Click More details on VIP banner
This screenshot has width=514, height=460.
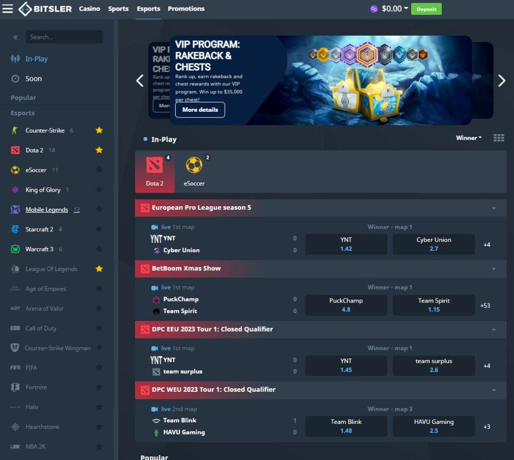click(x=200, y=110)
